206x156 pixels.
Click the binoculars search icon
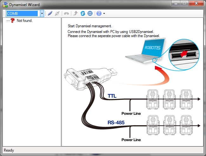tap(67, 14)
